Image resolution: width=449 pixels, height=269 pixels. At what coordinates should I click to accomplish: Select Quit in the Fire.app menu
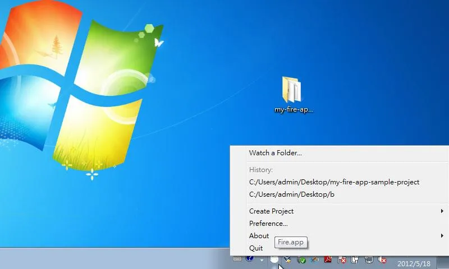click(x=256, y=248)
